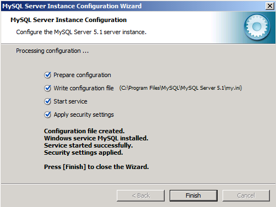Close the Configuration Wizard window

point(270,6)
